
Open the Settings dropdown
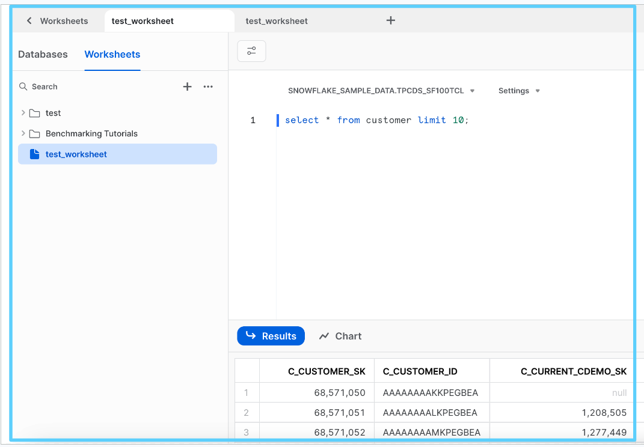[519, 91]
